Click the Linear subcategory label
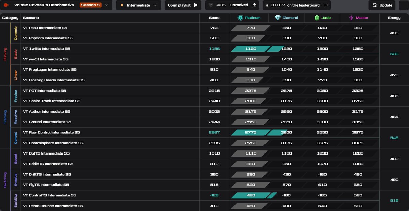This screenshot has height=211, width=409. tap(16, 75)
